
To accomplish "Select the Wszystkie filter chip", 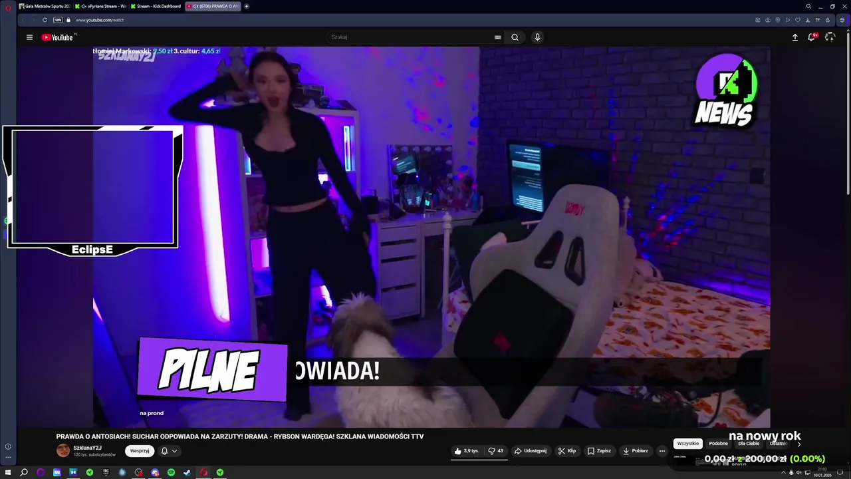I will tap(687, 444).
